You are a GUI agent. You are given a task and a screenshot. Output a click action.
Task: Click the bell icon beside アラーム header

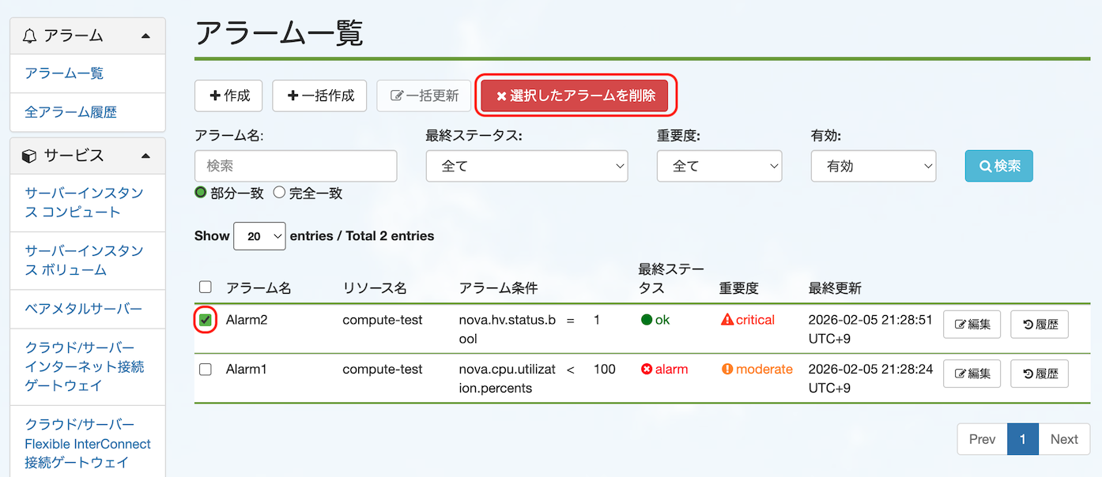(x=30, y=36)
